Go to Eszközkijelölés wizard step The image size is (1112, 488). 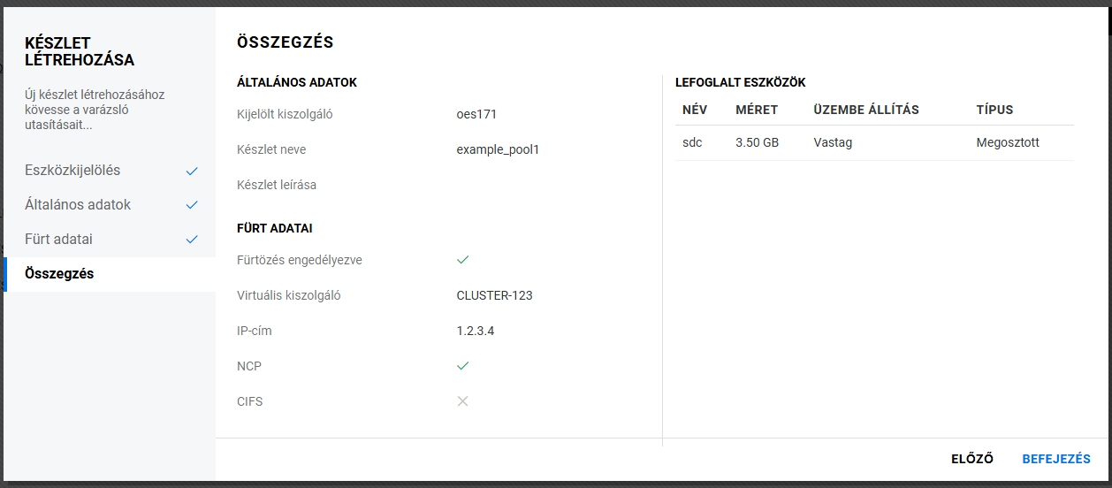[x=72, y=171]
